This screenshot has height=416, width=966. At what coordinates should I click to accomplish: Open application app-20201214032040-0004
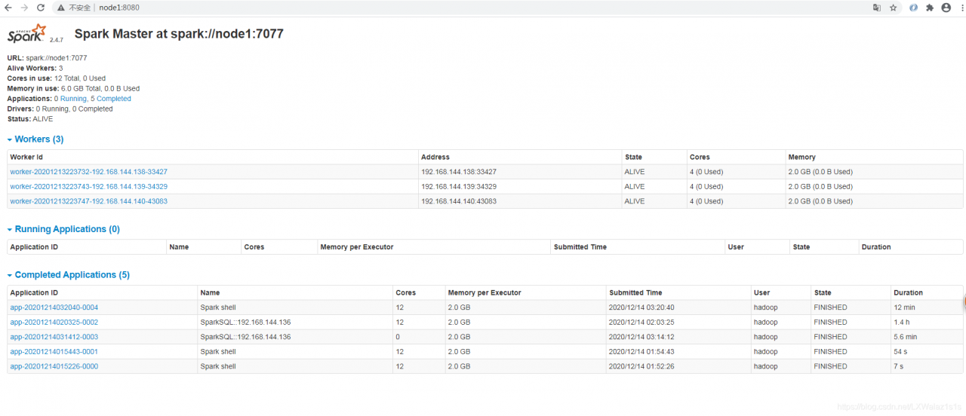tap(54, 307)
